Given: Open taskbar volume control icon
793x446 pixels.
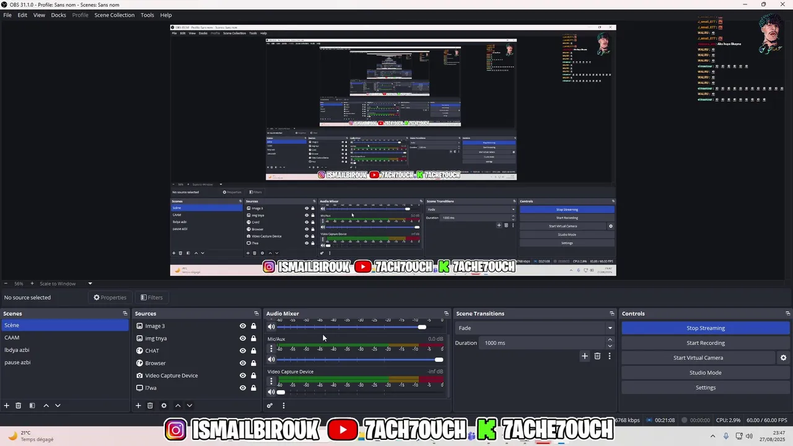Looking at the screenshot, I should pos(749,436).
